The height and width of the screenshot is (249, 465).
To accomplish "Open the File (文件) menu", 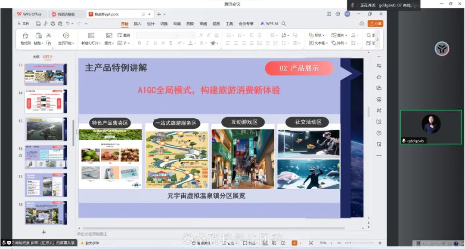I will point(24,24).
